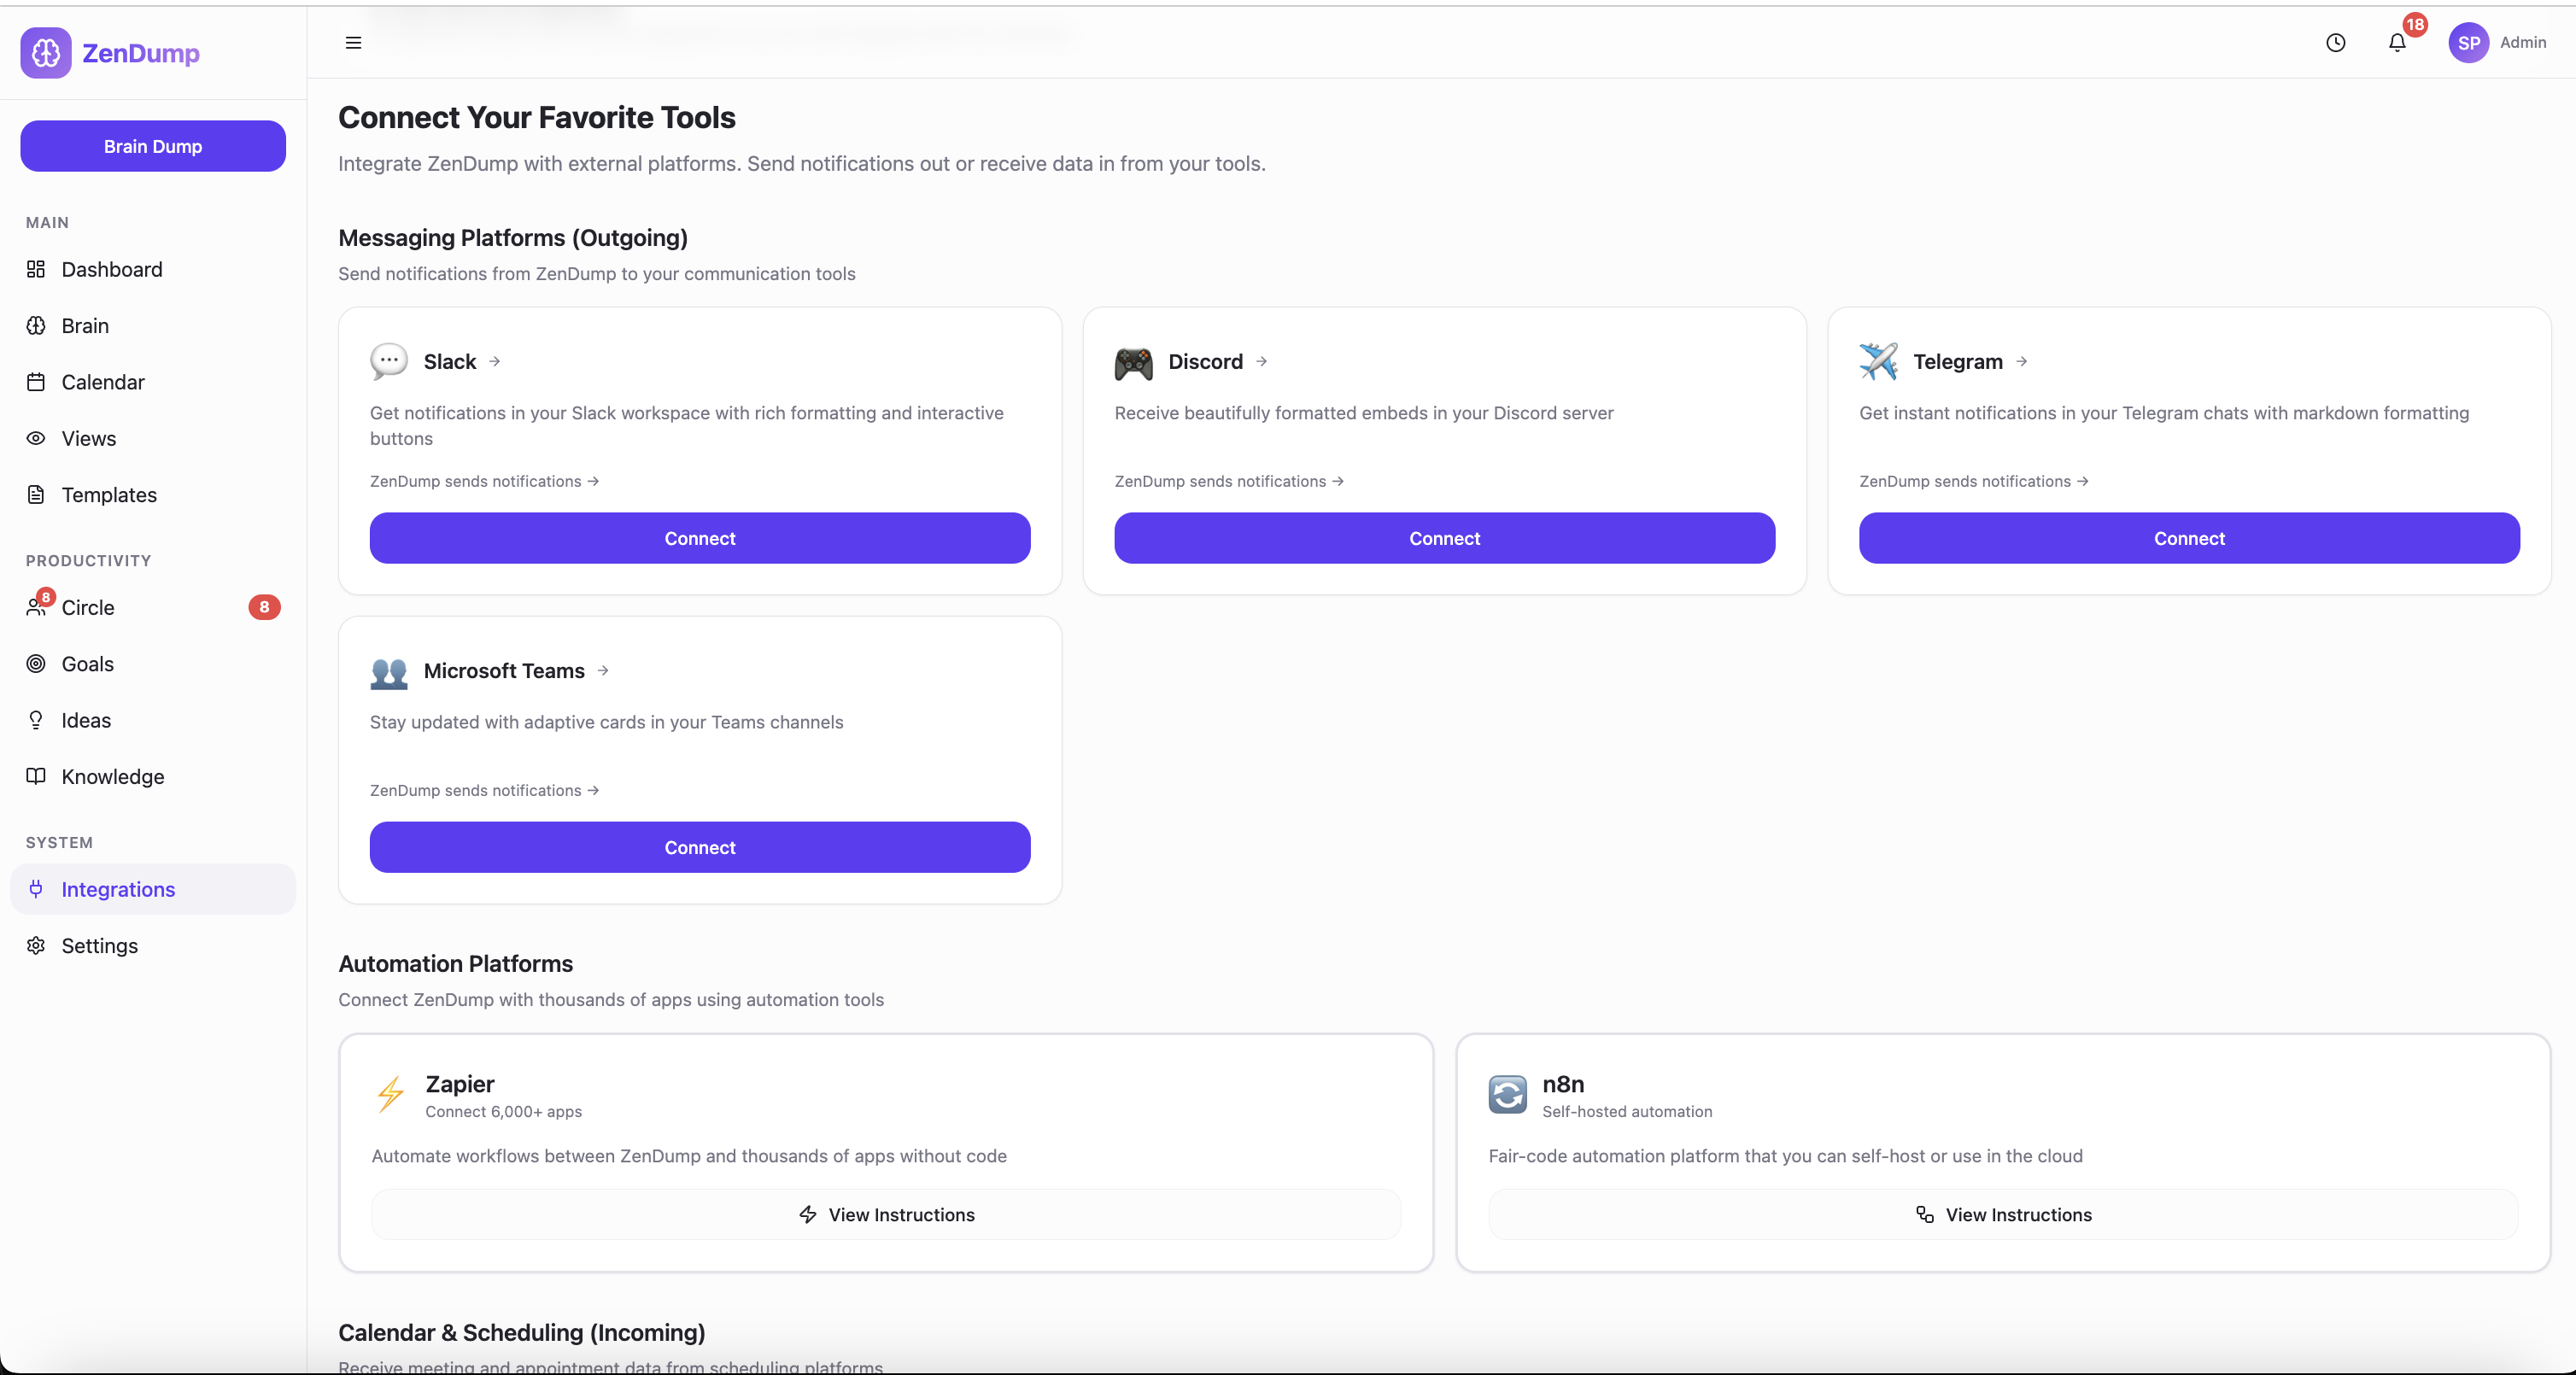This screenshot has width=2576, height=1375.
Task: Click the Circle people icon
Action: click(x=36, y=607)
